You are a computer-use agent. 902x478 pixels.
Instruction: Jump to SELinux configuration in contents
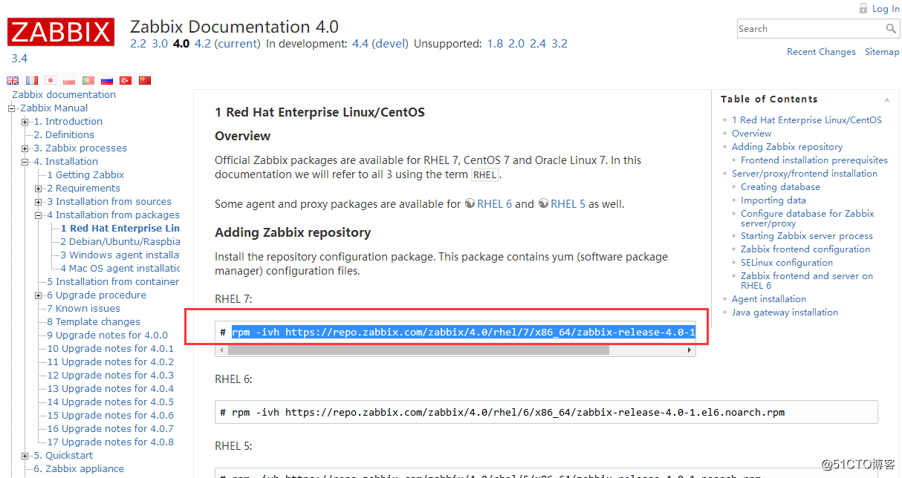[x=787, y=263]
